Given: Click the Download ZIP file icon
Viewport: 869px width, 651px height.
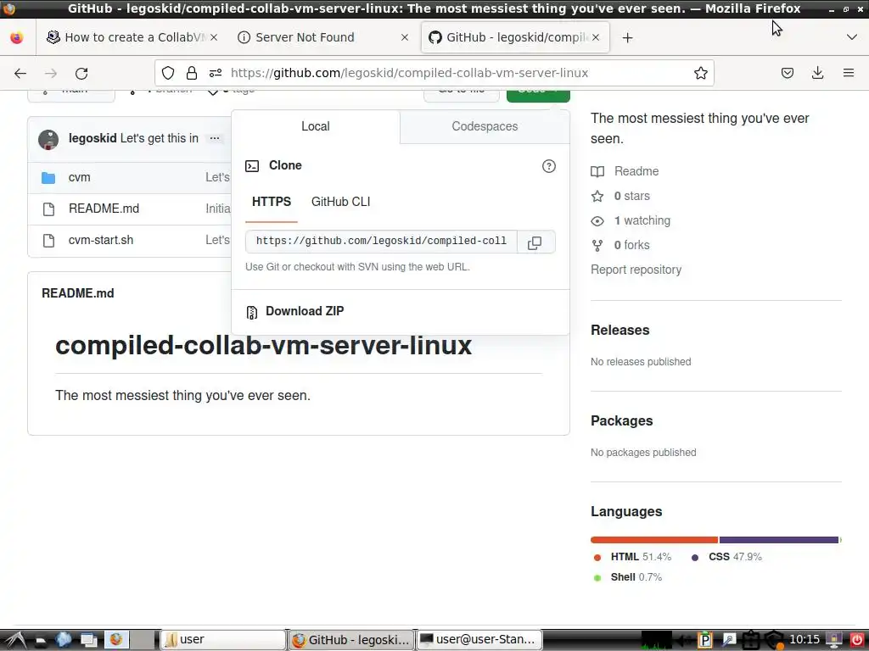Looking at the screenshot, I should (x=251, y=312).
